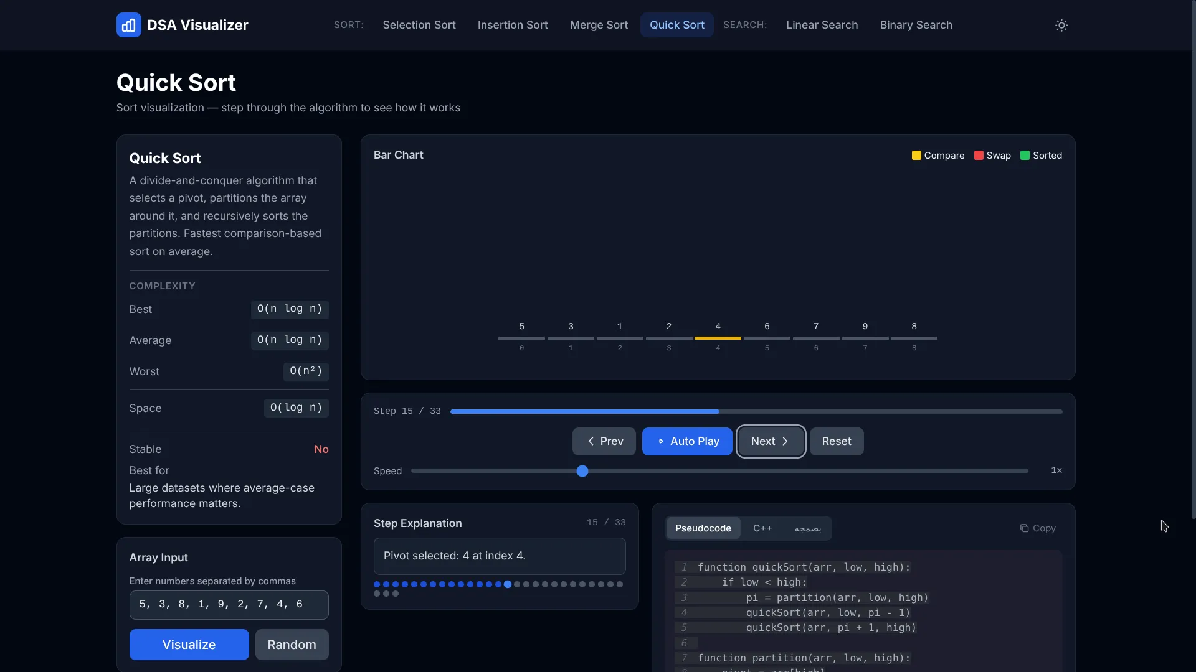Click the right chevron on Next
Screen dimensions: 1196x672
click(785, 441)
